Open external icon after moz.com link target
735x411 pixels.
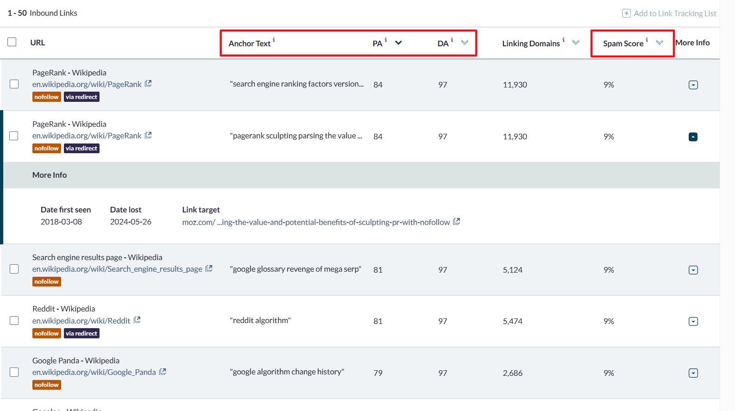click(x=456, y=222)
